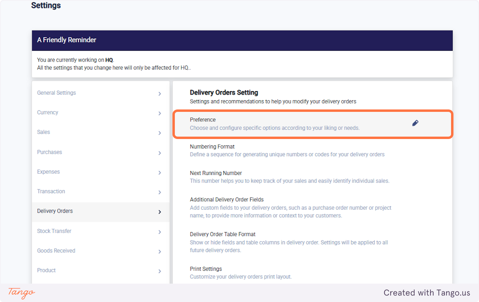This screenshot has height=302, width=479.
Task: Select Delivery Orders in the sidebar
Action: click(101, 211)
